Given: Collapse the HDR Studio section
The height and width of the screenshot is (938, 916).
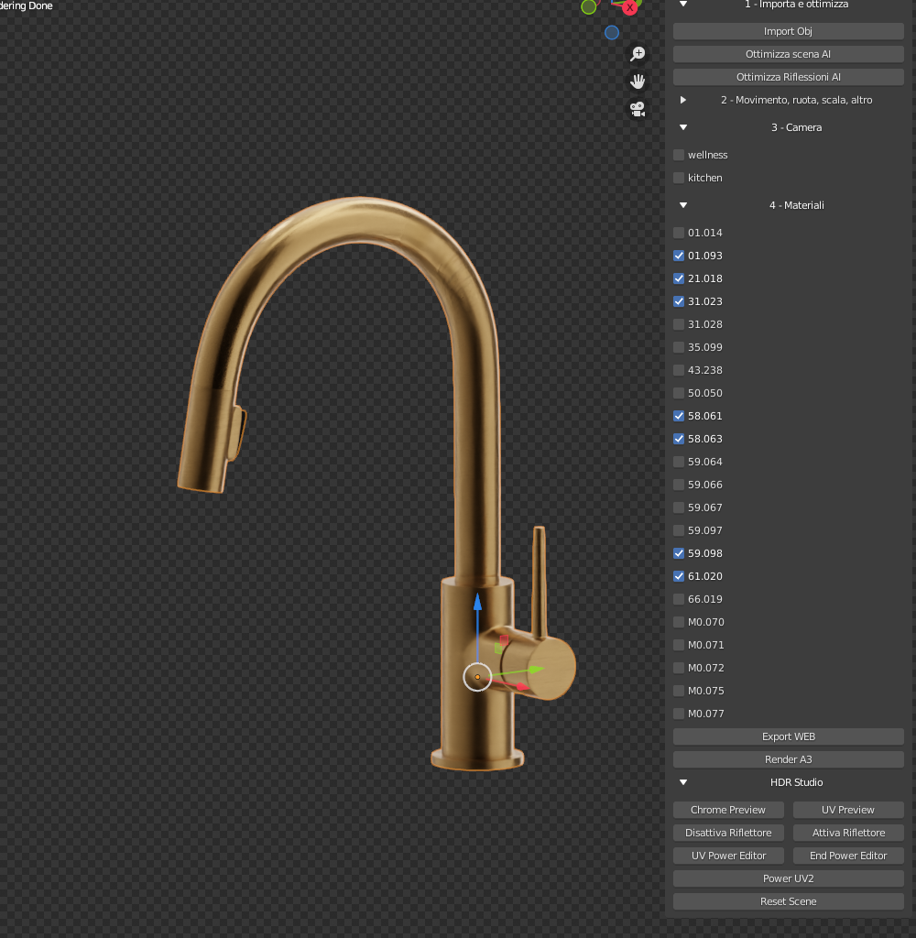Looking at the screenshot, I should click(x=682, y=782).
